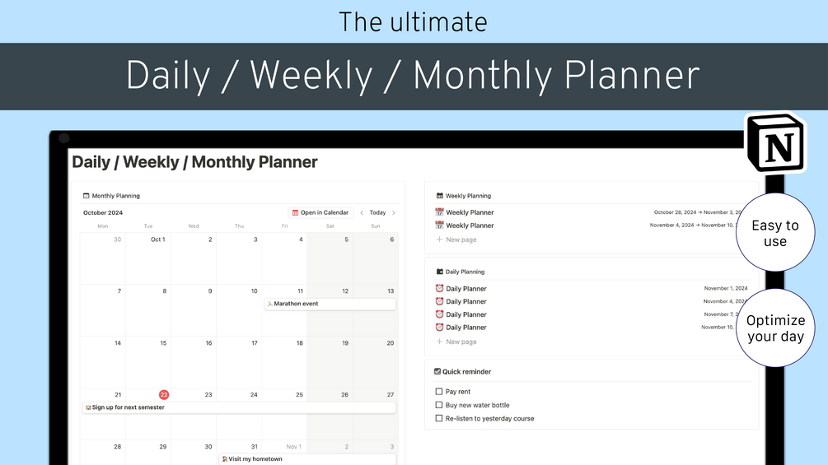Click the alarm clock icon of November 1 Daily Planner
Screen dimensions: 828x465
tap(439, 289)
